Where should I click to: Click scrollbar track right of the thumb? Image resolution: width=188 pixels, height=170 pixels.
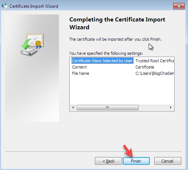tap(153, 107)
